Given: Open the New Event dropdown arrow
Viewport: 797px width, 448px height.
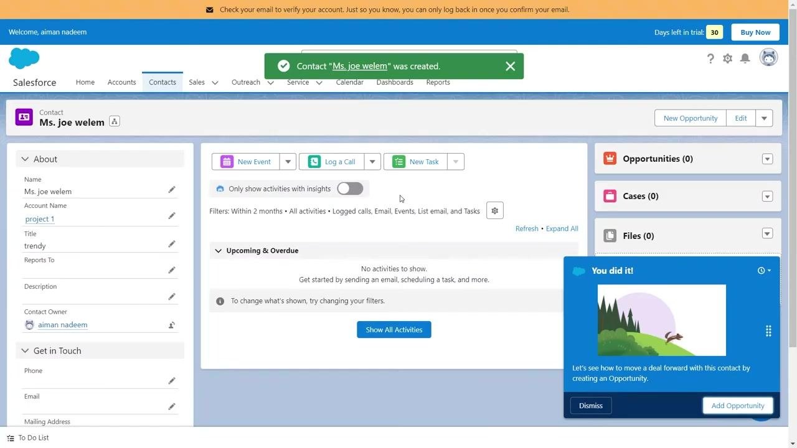Looking at the screenshot, I should pyautogui.click(x=288, y=162).
